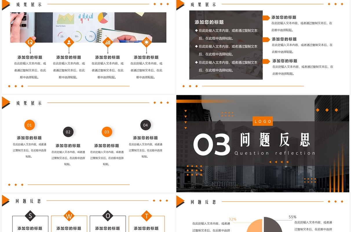Click the orange 32% label
The width and height of the screenshot is (351, 232).
coord(233,219)
